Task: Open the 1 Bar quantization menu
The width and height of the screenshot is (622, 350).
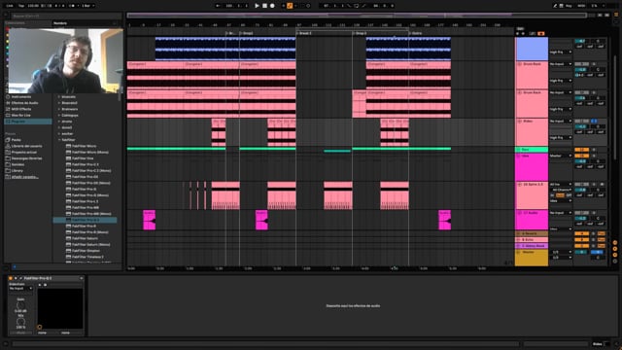Action: click(x=87, y=6)
